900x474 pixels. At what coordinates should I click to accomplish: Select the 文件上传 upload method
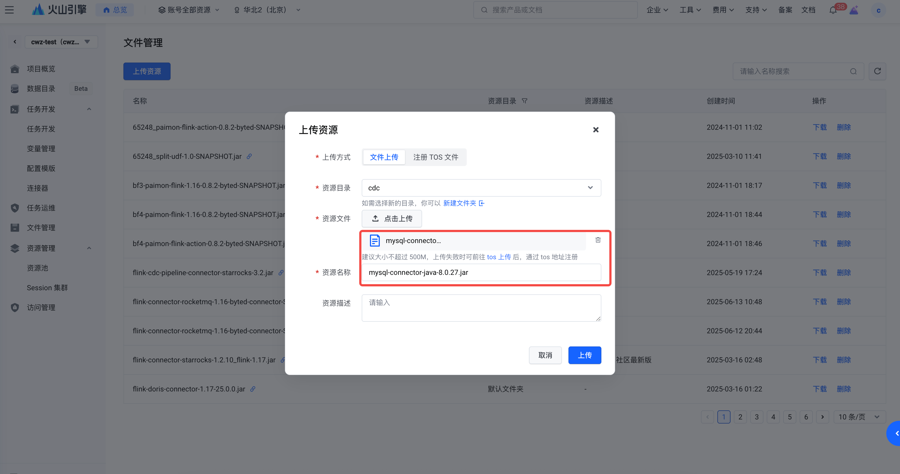coord(384,157)
